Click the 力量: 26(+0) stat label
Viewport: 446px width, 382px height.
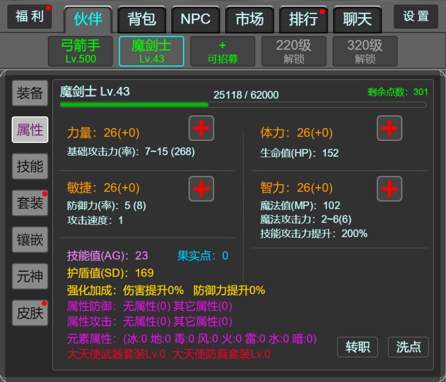[103, 133]
